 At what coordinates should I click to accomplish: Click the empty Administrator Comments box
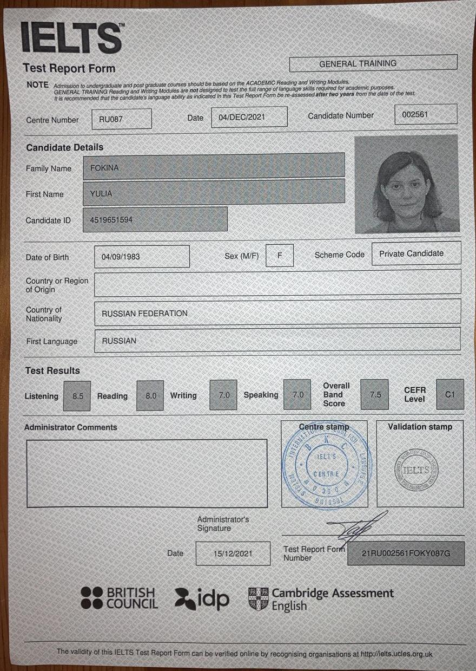coord(147,473)
